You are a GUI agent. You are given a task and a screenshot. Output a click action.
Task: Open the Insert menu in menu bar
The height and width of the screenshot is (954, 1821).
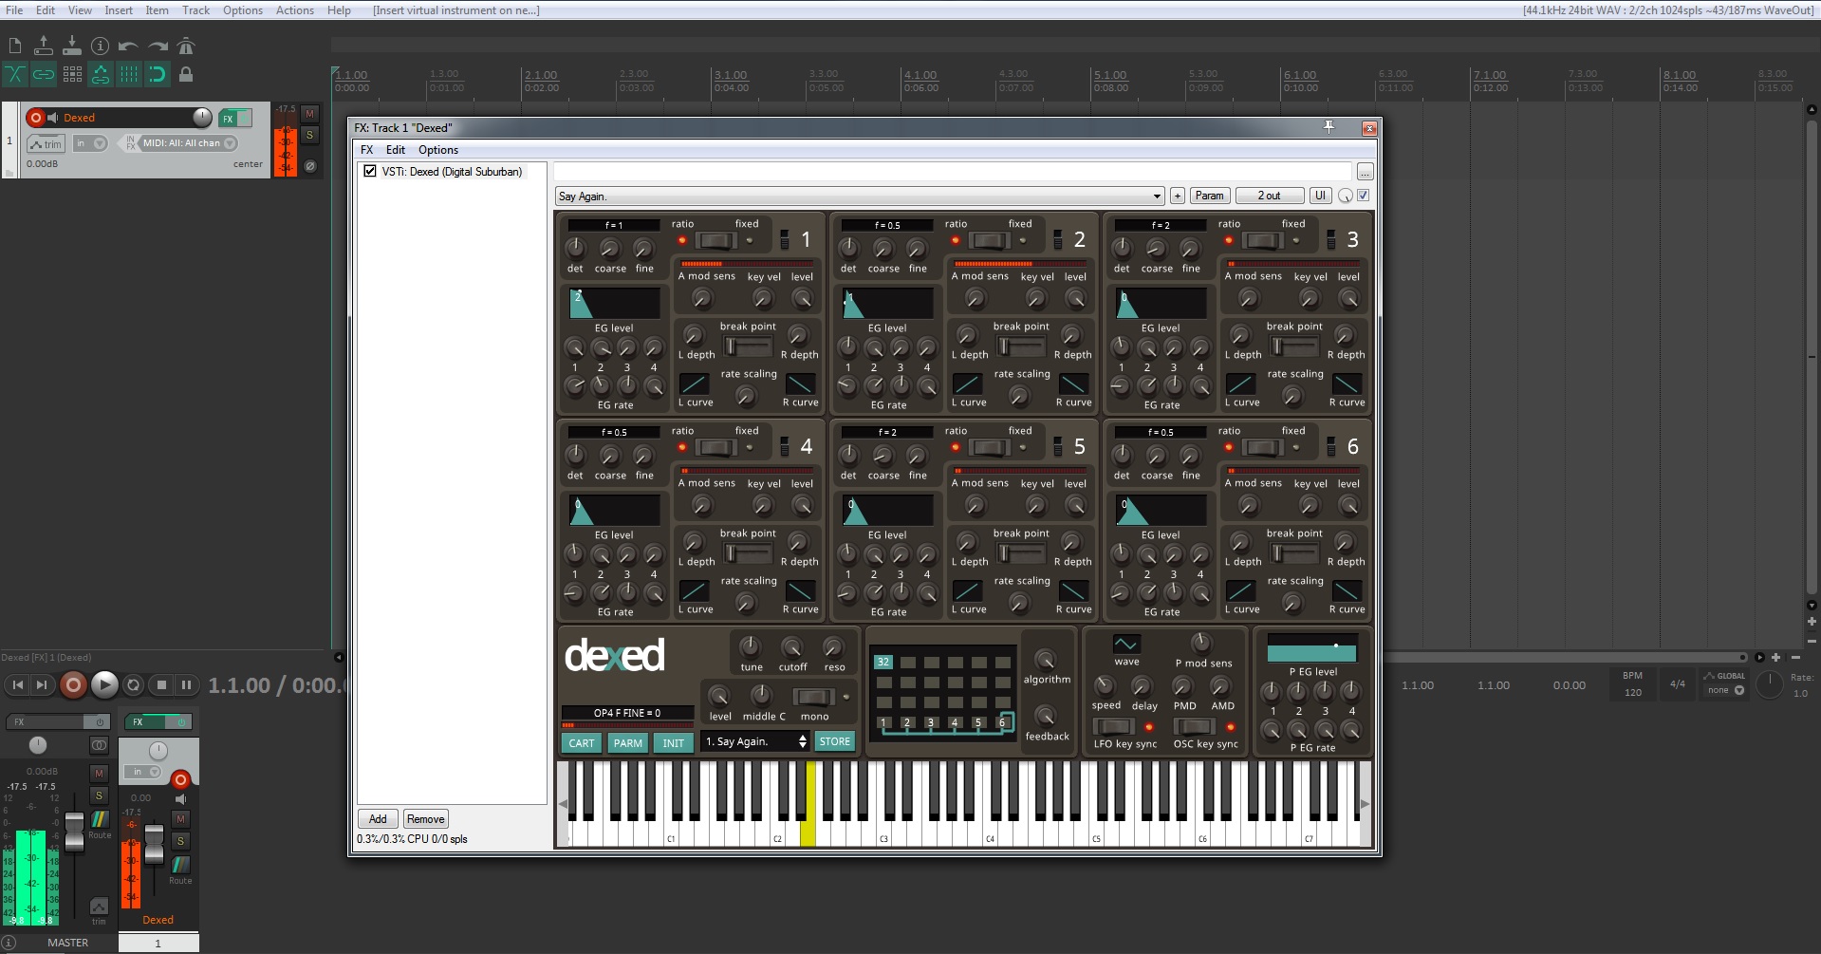tap(118, 10)
